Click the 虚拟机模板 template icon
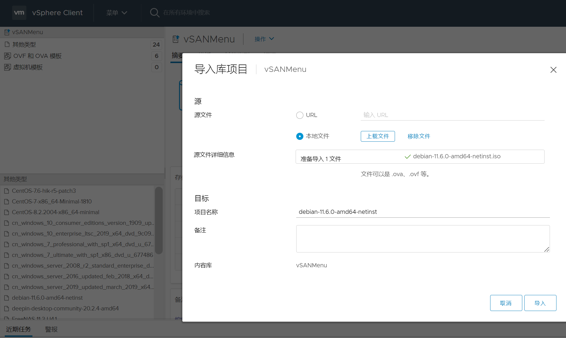Screen dimensions: 566x338 7,67
